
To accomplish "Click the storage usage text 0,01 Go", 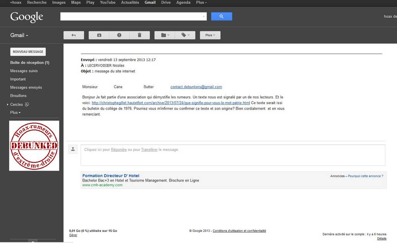I will point(93,231).
